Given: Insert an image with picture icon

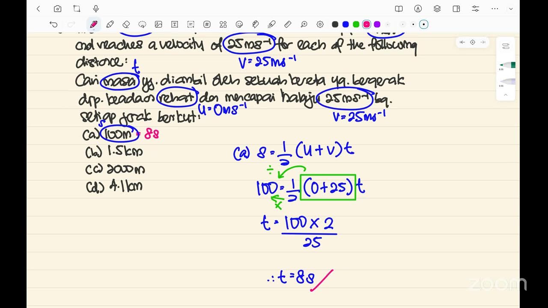Looking at the screenshot, I should click(x=158, y=24).
